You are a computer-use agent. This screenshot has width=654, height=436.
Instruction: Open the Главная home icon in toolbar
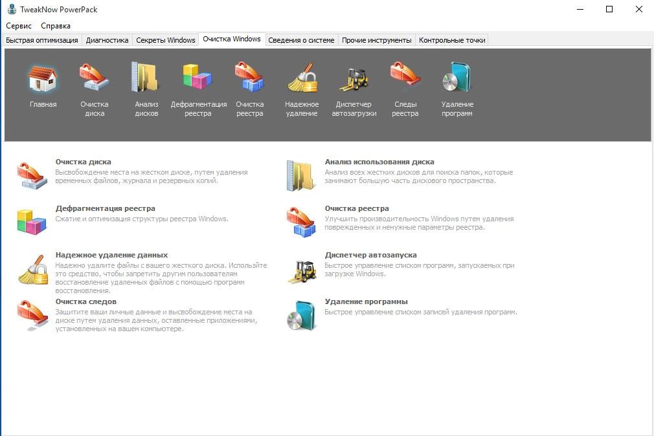[43, 78]
